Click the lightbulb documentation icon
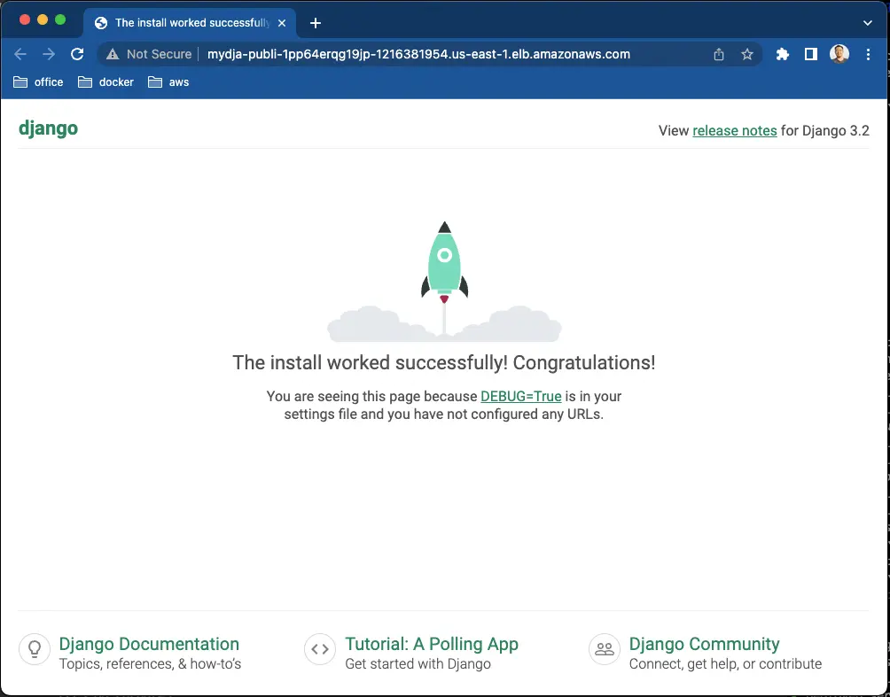Image resolution: width=890 pixels, height=697 pixels. coord(35,649)
